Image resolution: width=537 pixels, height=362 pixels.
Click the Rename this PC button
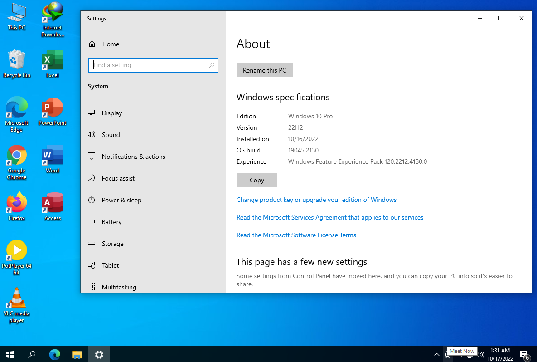click(264, 70)
